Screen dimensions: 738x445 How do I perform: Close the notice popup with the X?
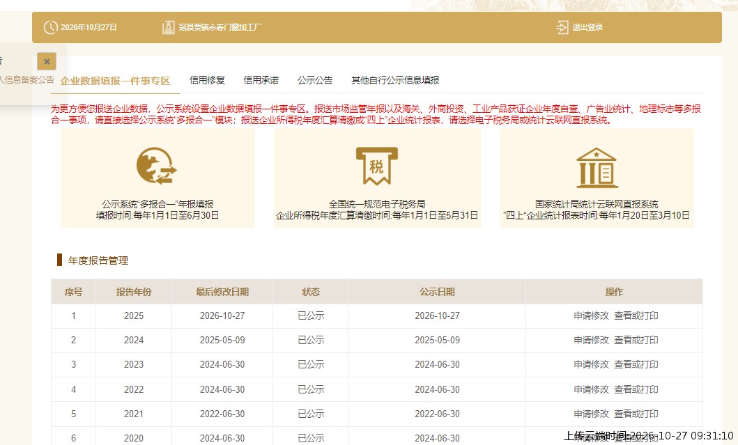click(x=47, y=61)
